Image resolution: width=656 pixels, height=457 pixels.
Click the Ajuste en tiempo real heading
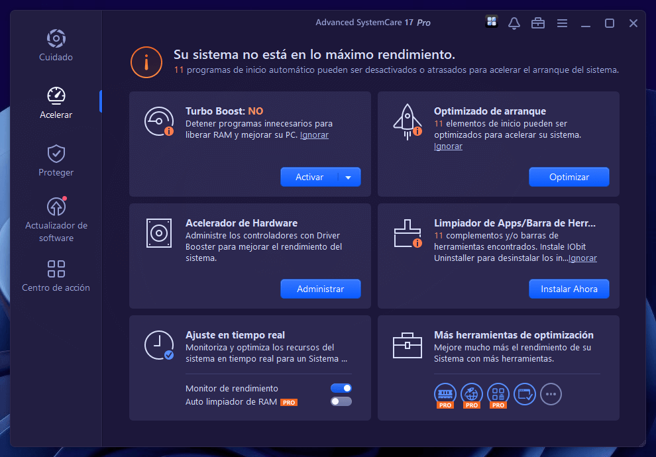tap(235, 335)
